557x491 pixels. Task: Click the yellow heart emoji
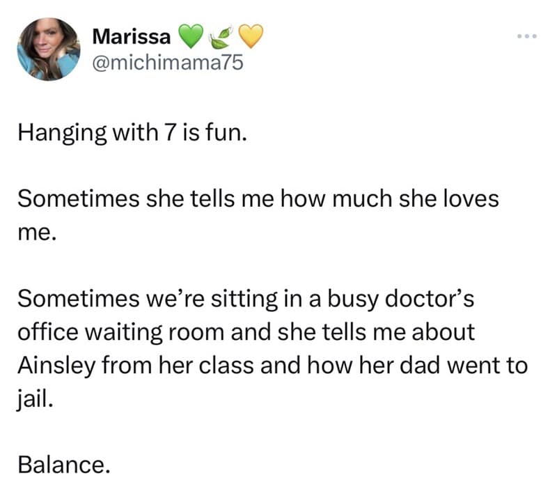click(252, 35)
